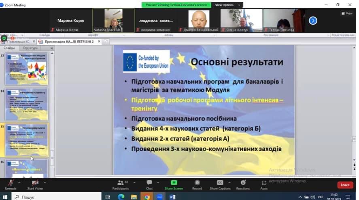The width and height of the screenshot is (359, 200).
Task: Show Captions in Zoom
Action: [220, 185]
